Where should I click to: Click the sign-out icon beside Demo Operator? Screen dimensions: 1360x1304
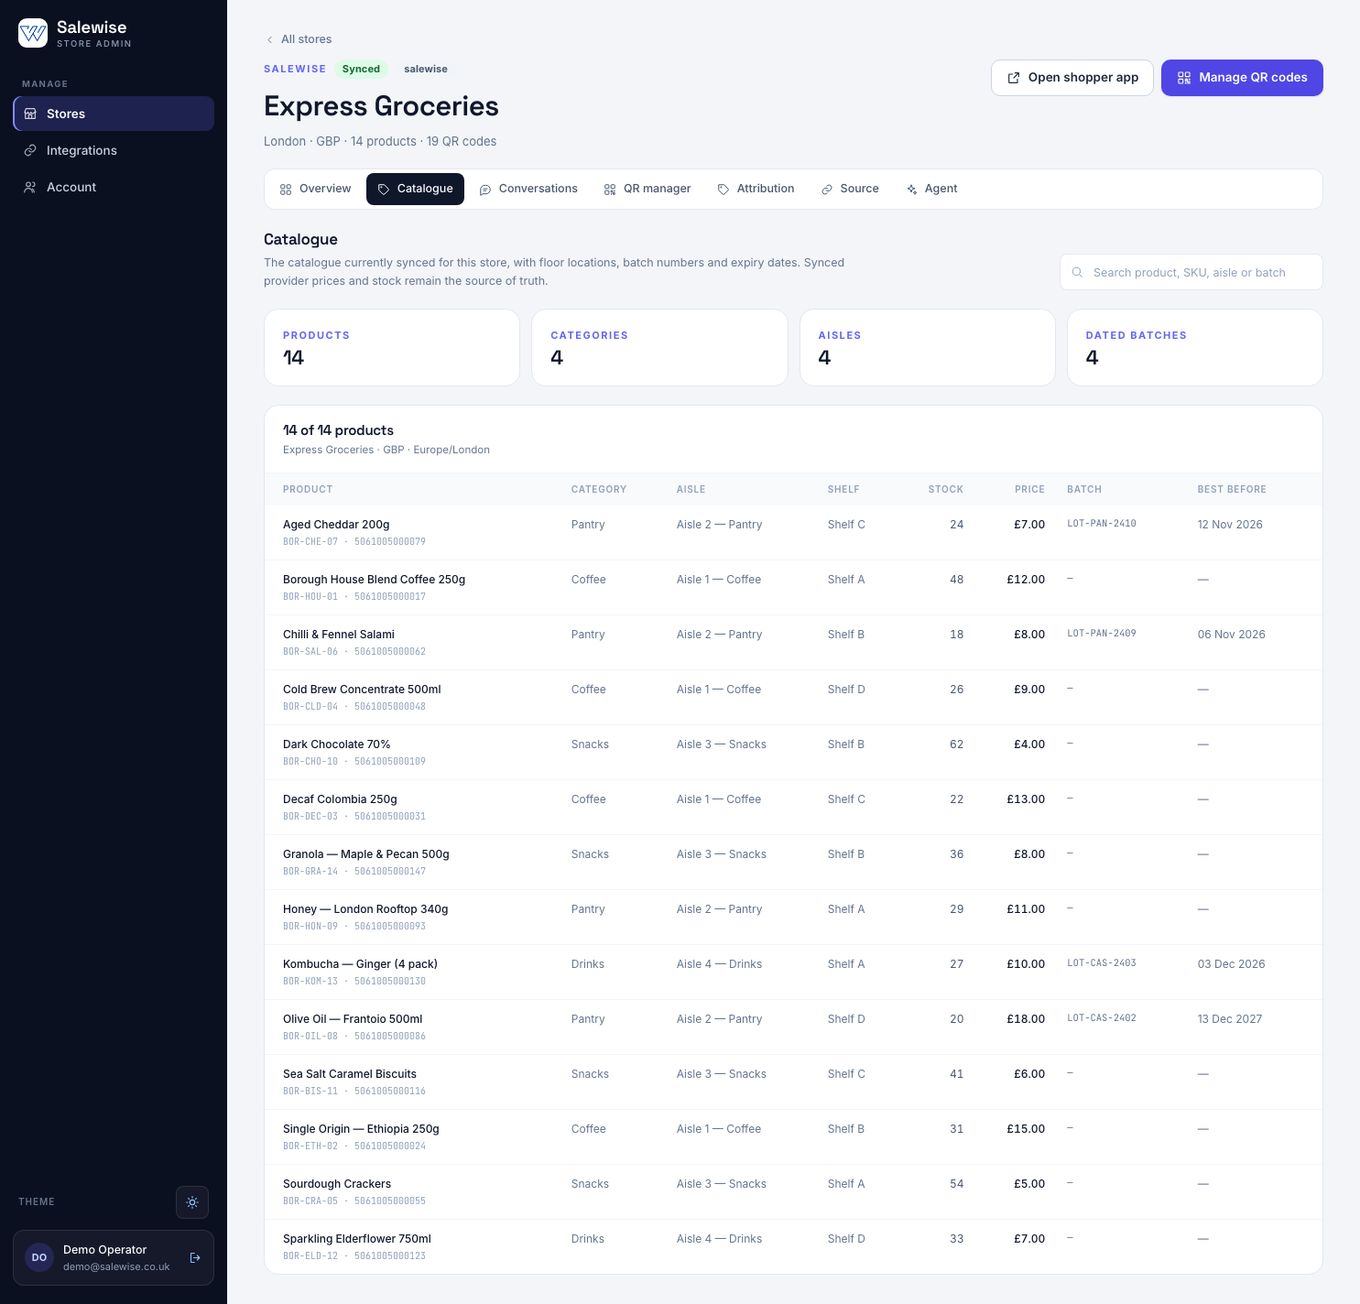point(195,1258)
